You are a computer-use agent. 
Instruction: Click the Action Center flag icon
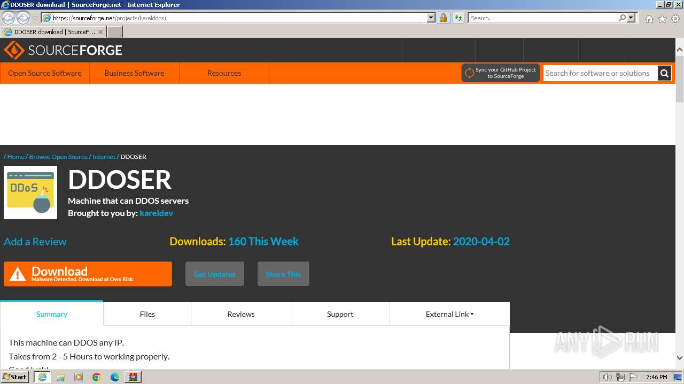pyautogui.click(x=633, y=377)
